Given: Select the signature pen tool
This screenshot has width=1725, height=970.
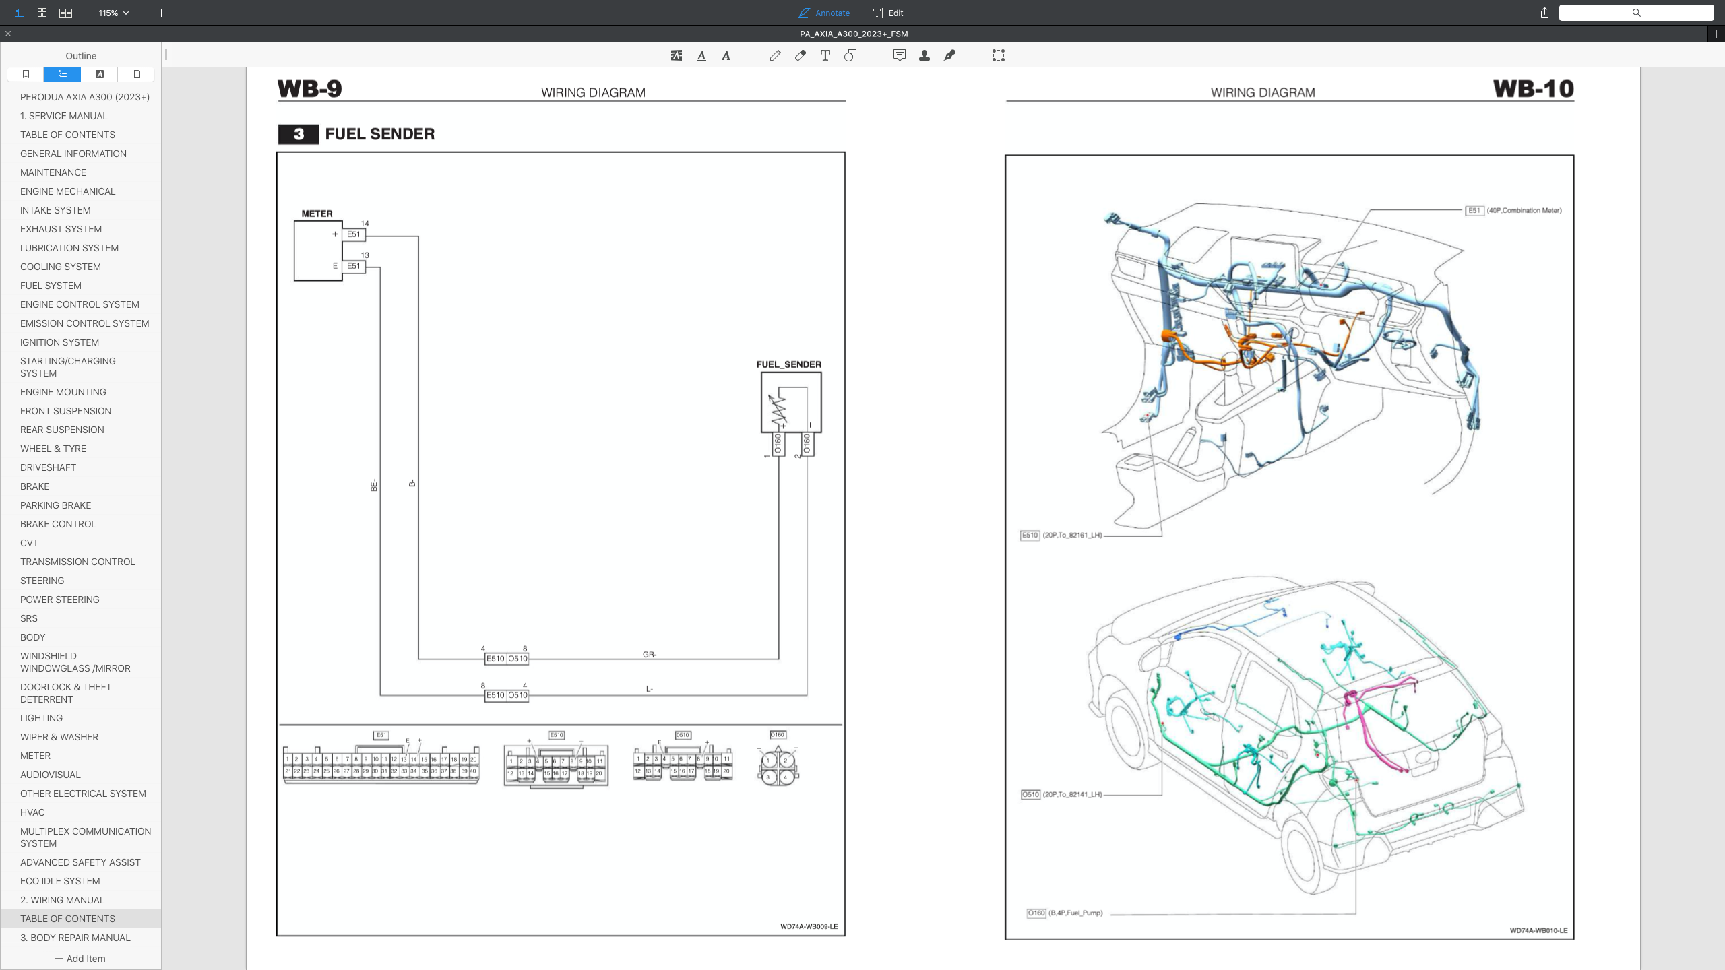Looking at the screenshot, I should pyautogui.click(x=949, y=56).
